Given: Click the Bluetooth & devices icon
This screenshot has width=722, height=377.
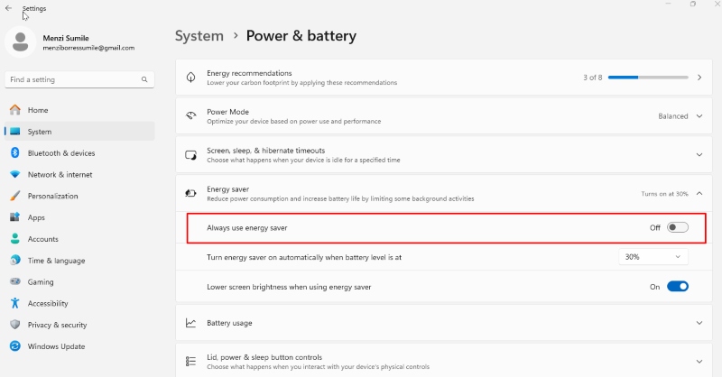Looking at the screenshot, I should coord(15,152).
